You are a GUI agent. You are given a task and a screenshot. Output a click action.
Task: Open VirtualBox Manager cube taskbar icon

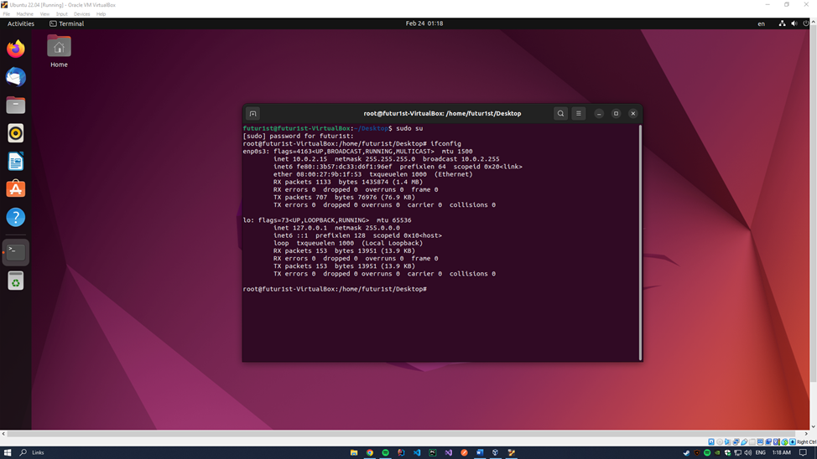[x=496, y=453]
